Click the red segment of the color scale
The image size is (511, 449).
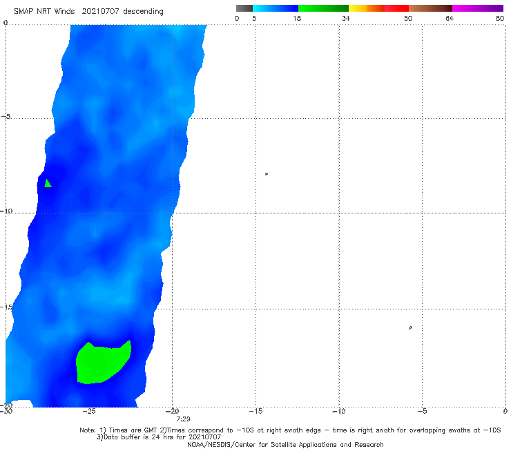pyautogui.click(x=396, y=8)
